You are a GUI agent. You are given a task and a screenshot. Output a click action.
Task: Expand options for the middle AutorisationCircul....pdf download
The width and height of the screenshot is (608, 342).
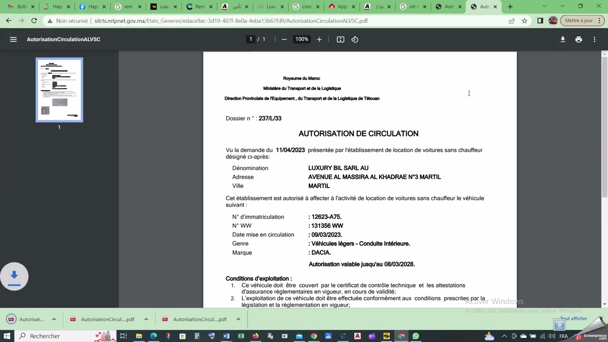point(146,319)
